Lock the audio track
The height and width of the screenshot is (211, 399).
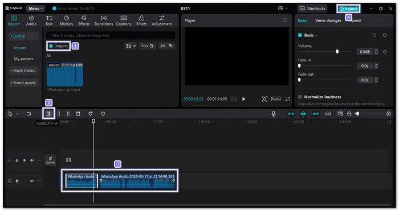tap(17, 181)
